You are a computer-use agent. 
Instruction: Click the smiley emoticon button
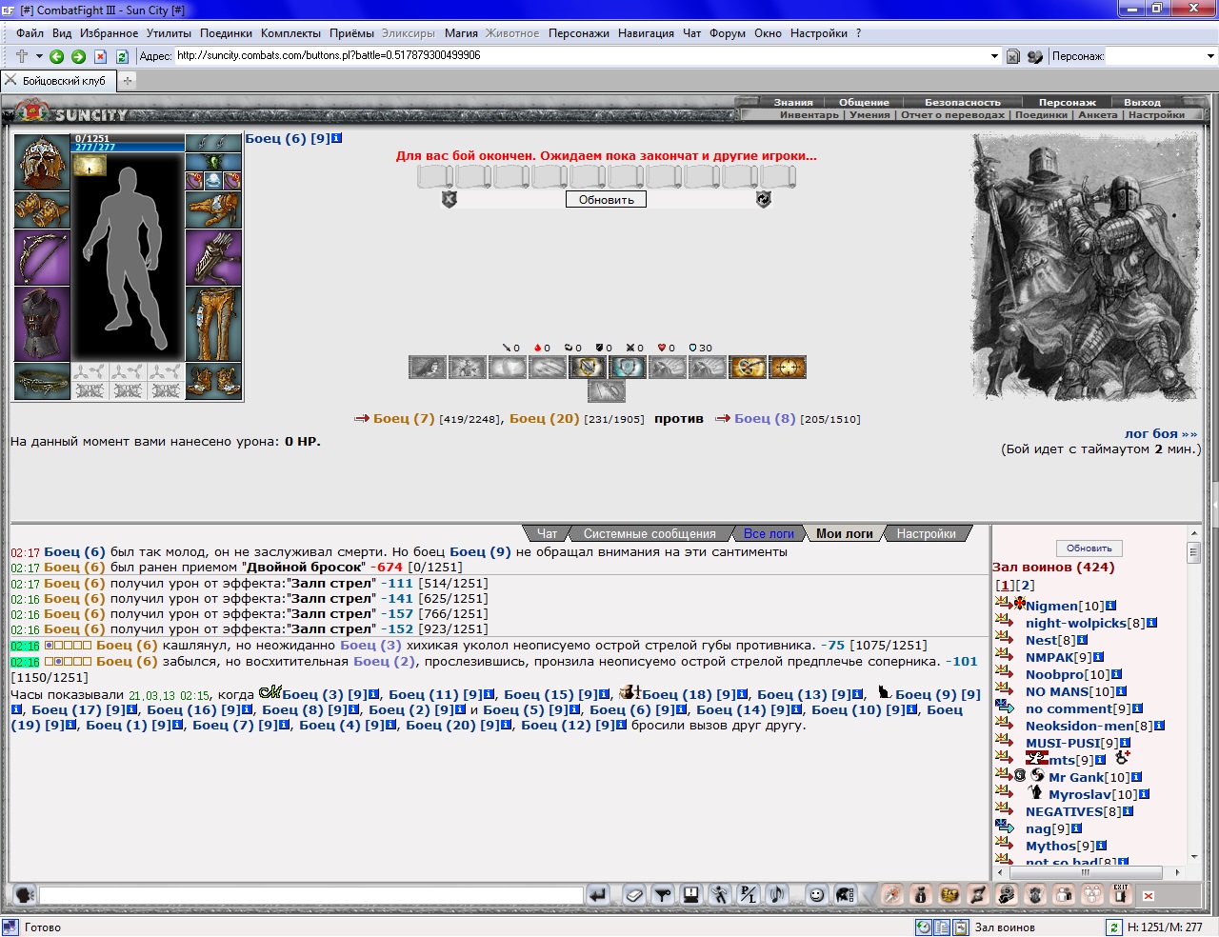point(816,895)
